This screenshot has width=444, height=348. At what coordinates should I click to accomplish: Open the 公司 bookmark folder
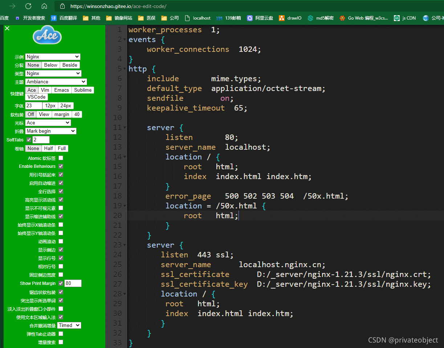[170, 18]
